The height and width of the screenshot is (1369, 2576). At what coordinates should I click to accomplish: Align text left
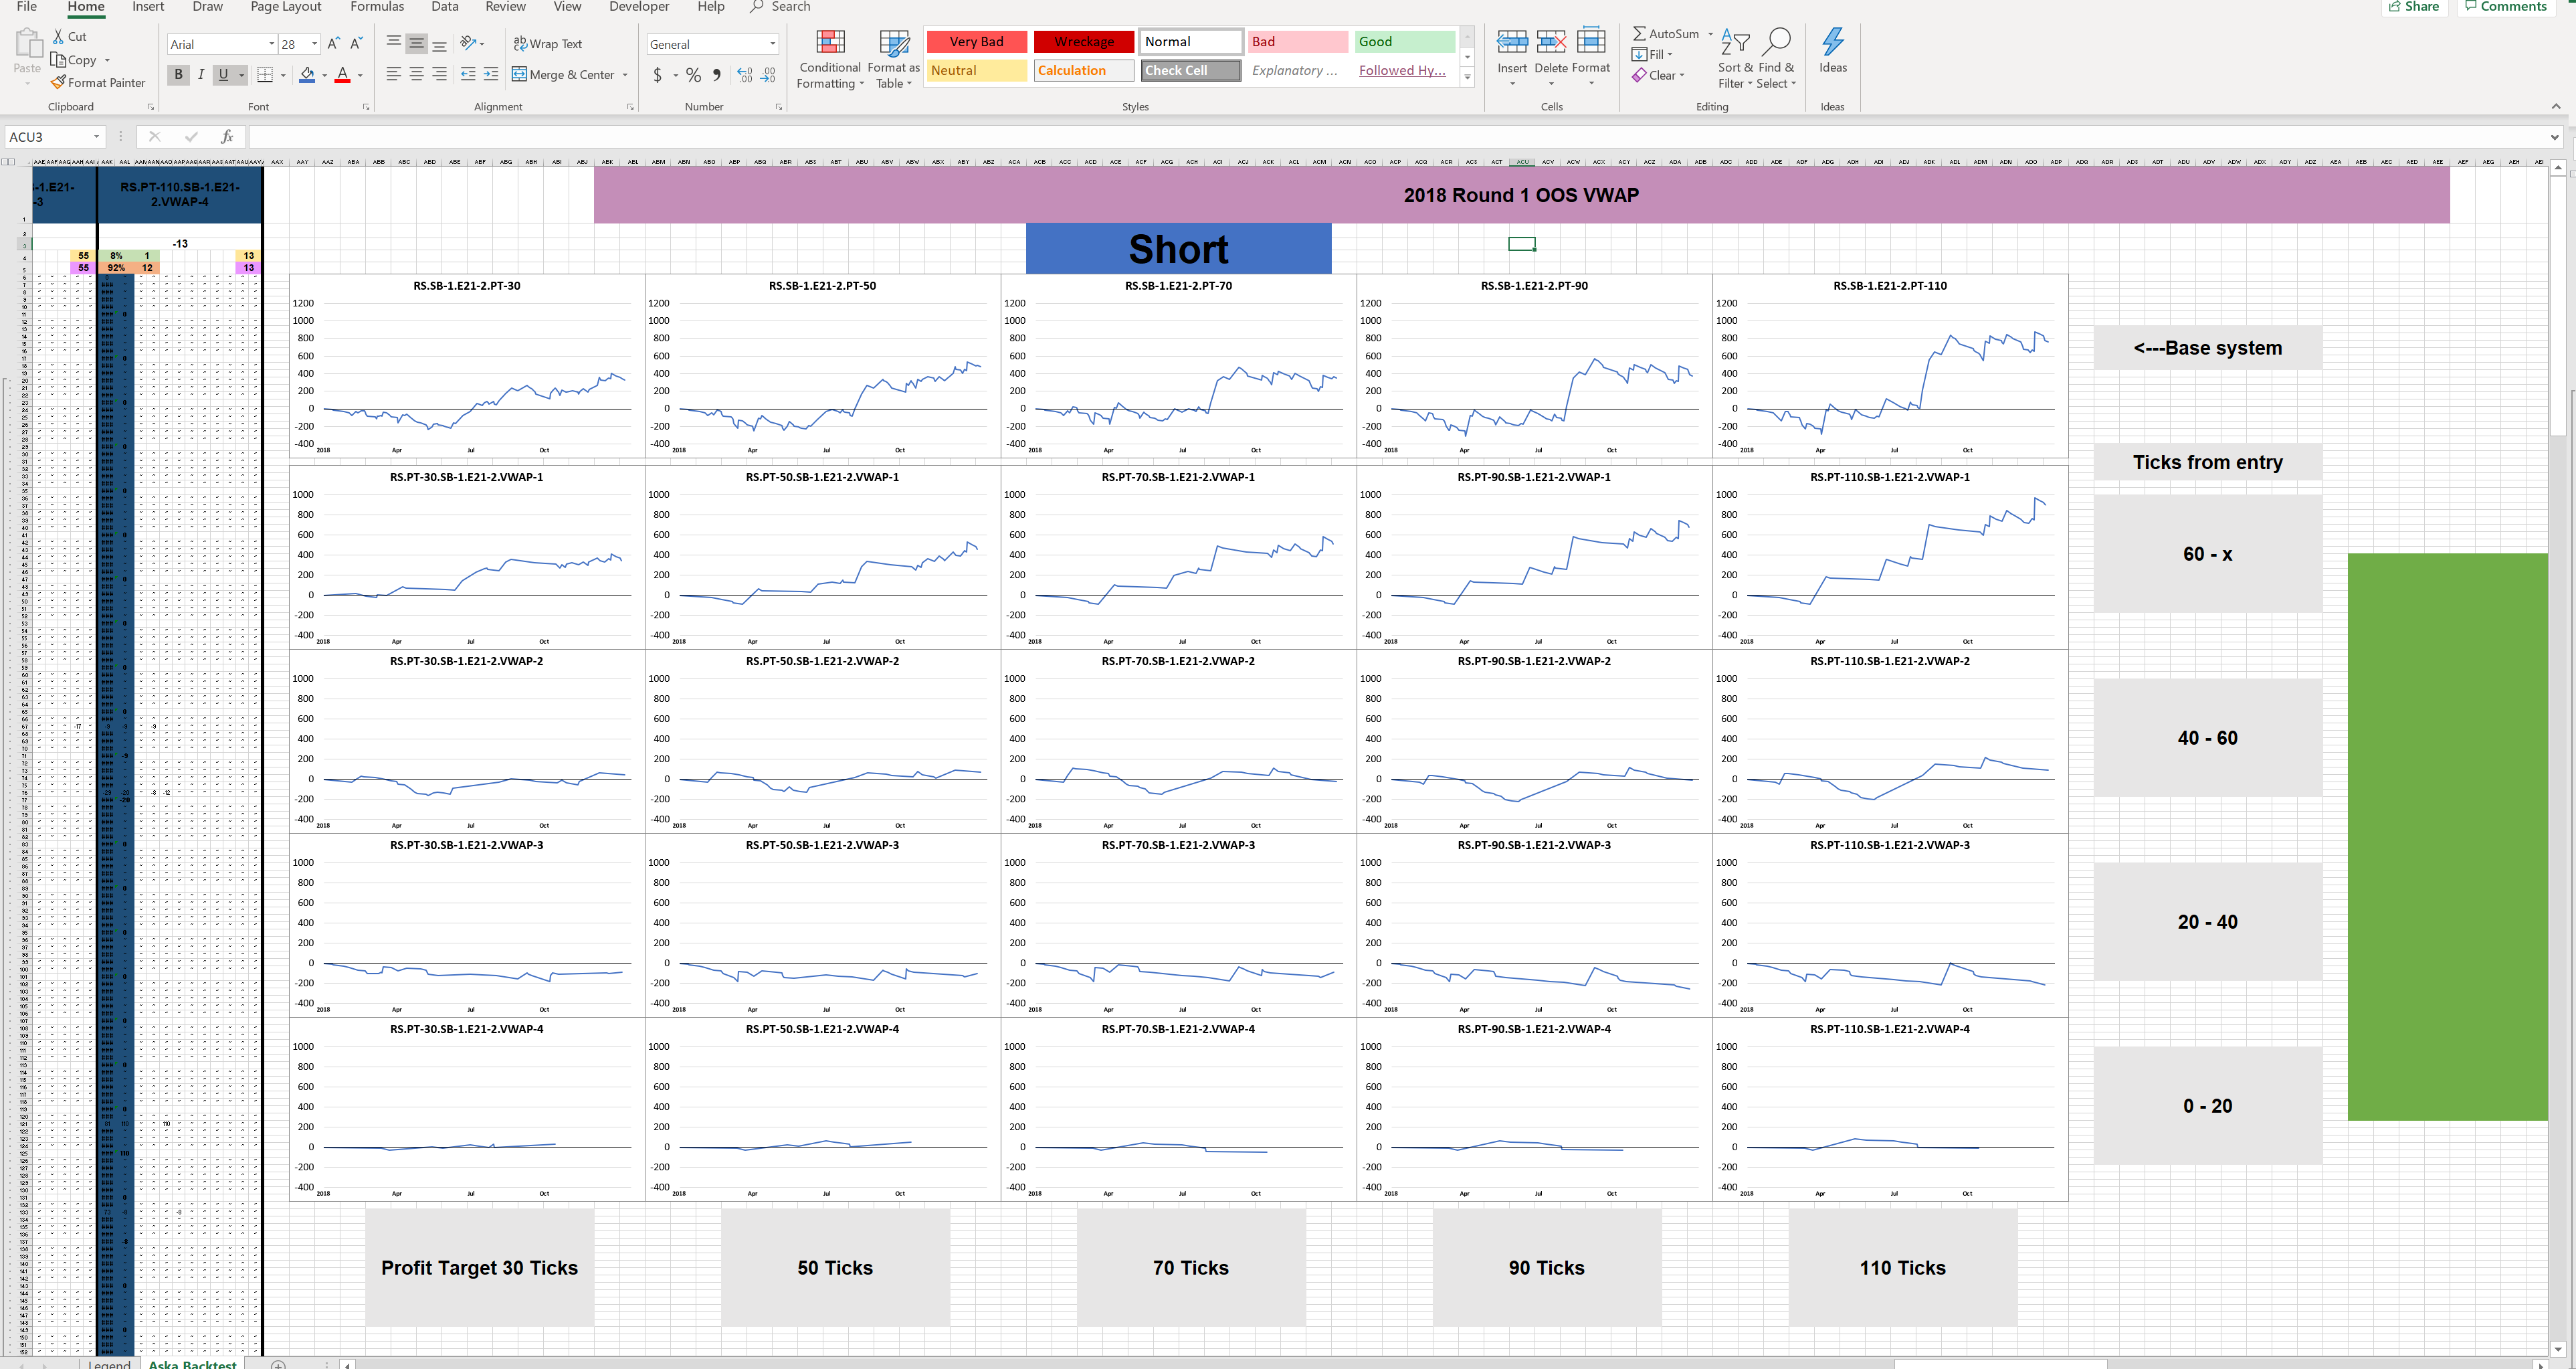(x=393, y=75)
